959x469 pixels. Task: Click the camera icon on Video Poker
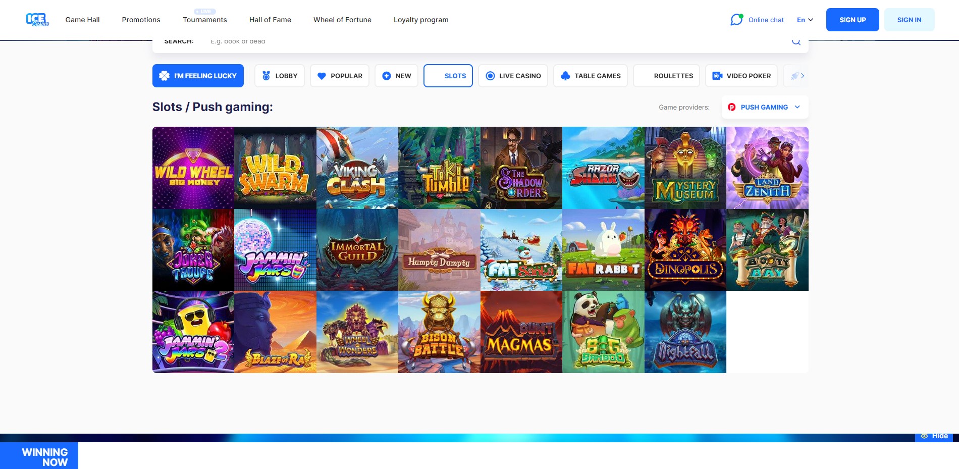717,76
